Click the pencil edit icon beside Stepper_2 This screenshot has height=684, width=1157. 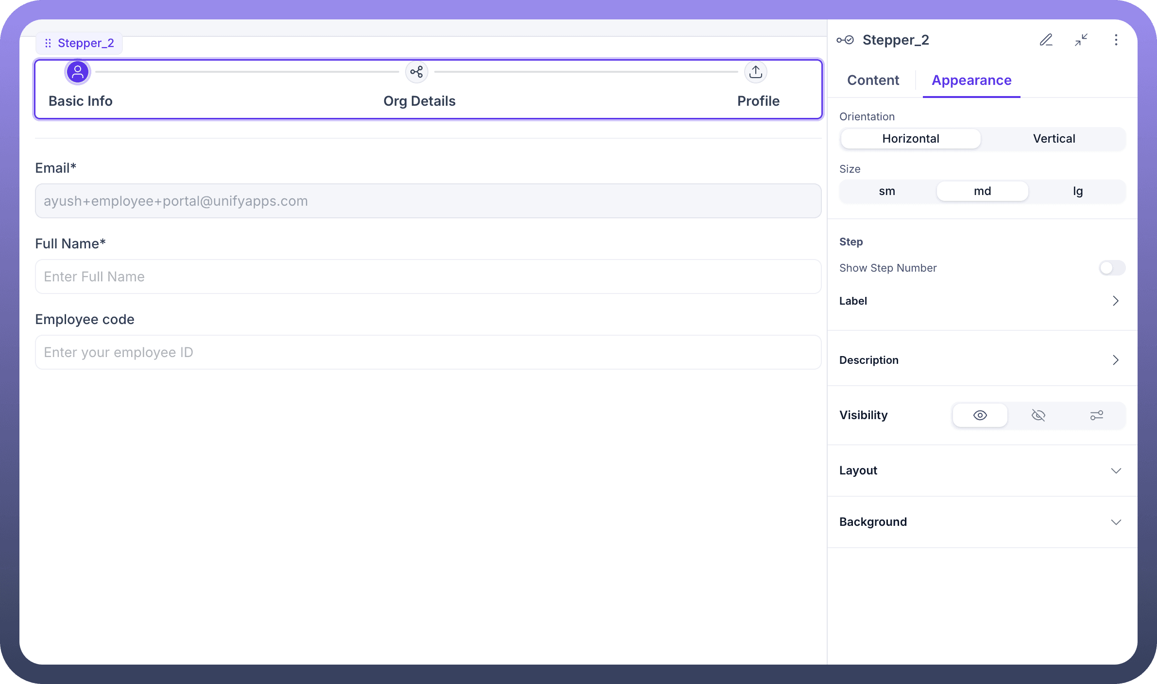pos(1046,40)
